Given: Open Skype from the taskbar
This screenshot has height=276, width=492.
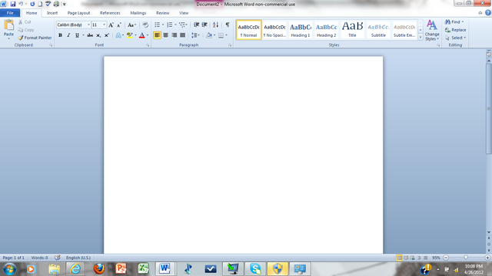Looking at the screenshot, I should pyautogui.click(x=255, y=268).
